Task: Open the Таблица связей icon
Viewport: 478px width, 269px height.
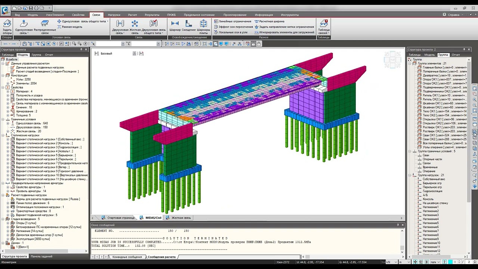Action: pos(324,27)
